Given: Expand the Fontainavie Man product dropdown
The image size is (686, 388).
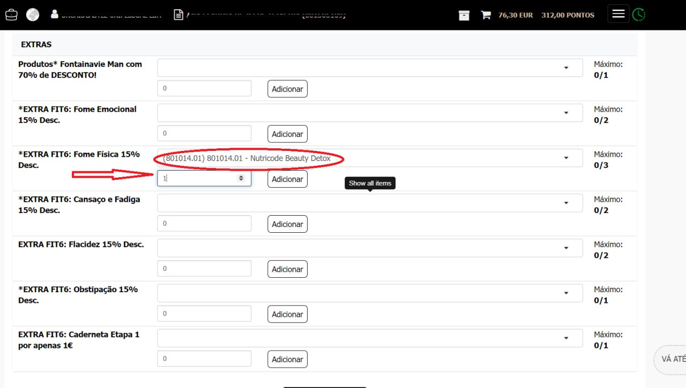Looking at the screenshot, I should (x=369, y=68).
